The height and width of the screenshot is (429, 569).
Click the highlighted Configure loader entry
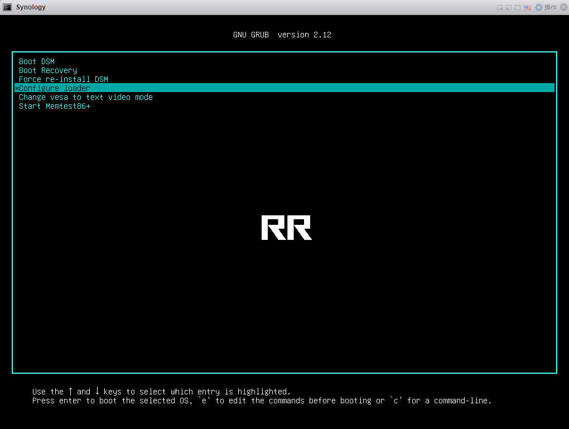pos(55,88)
